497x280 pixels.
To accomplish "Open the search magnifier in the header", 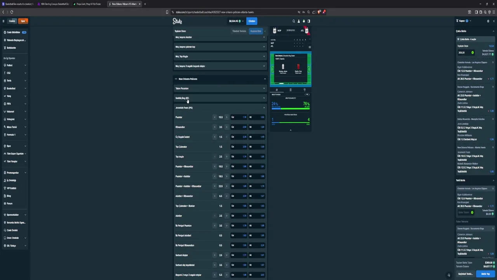I will coord(294,21).
